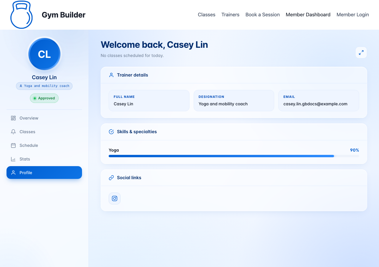379x267 pixels.
Task: Click the Skills & specialties check icon
Action: pyautogui.click(x=111, y=132)
